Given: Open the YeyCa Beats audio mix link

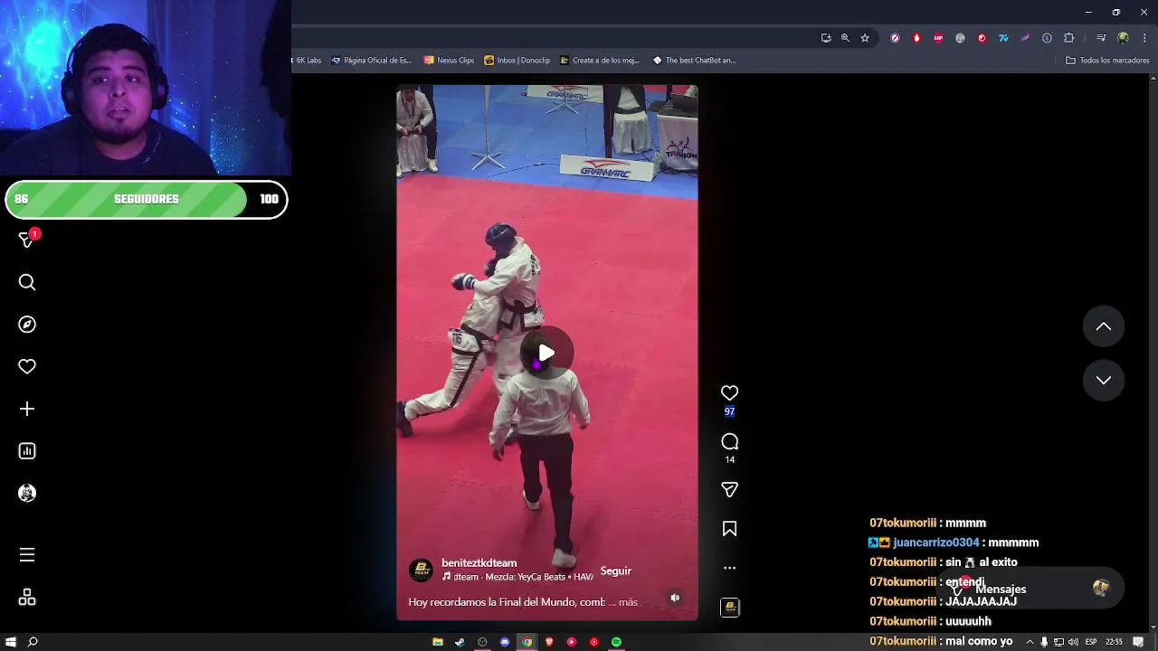Looking at the screenshot, I should pos(517,577).
